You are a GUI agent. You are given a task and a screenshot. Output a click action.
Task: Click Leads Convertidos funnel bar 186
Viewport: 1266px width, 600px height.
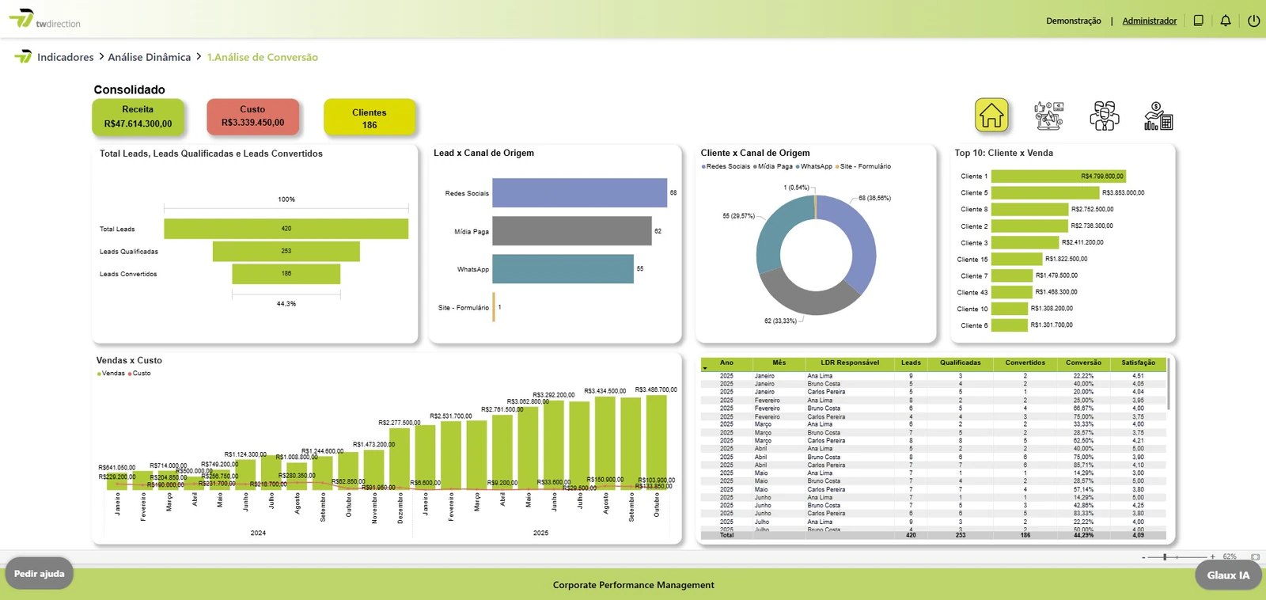point(286,274)
